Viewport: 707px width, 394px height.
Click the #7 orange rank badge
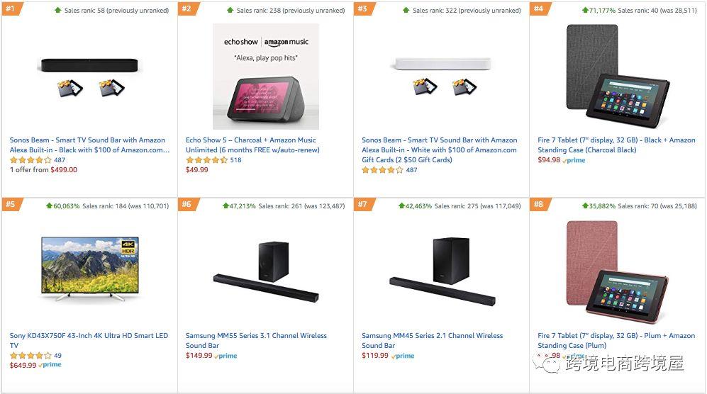(x=362, y=204)
